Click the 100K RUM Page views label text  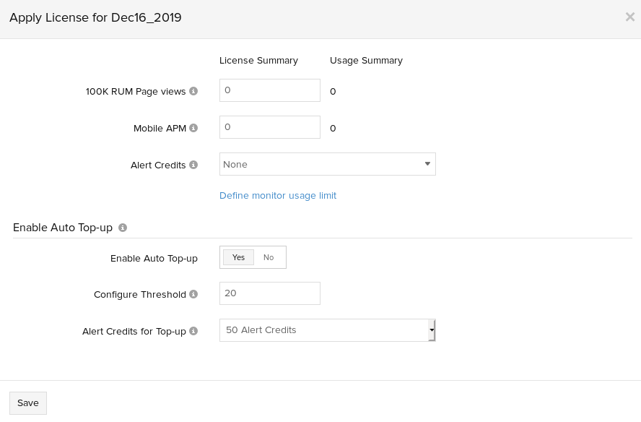[x=136, y=92]
